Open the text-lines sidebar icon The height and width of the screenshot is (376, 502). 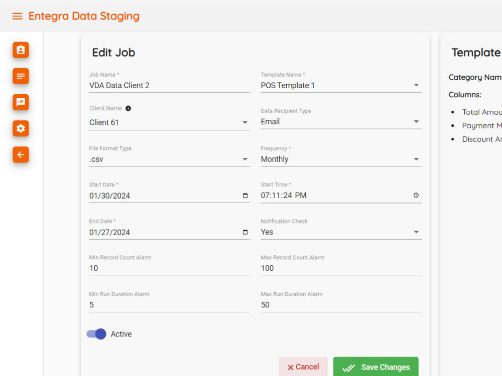pos(21,76)
